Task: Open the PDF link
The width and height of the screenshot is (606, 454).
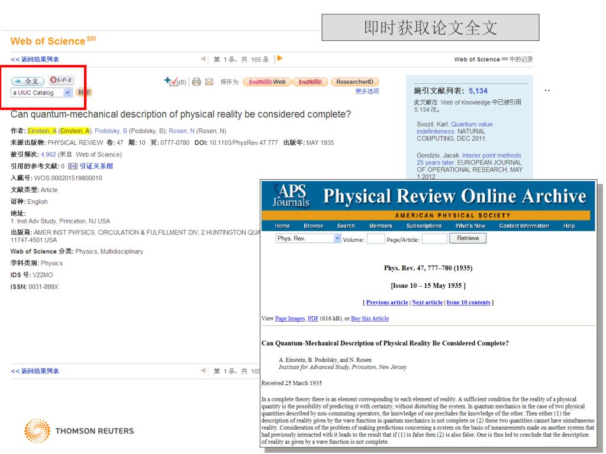Action: 312,319
